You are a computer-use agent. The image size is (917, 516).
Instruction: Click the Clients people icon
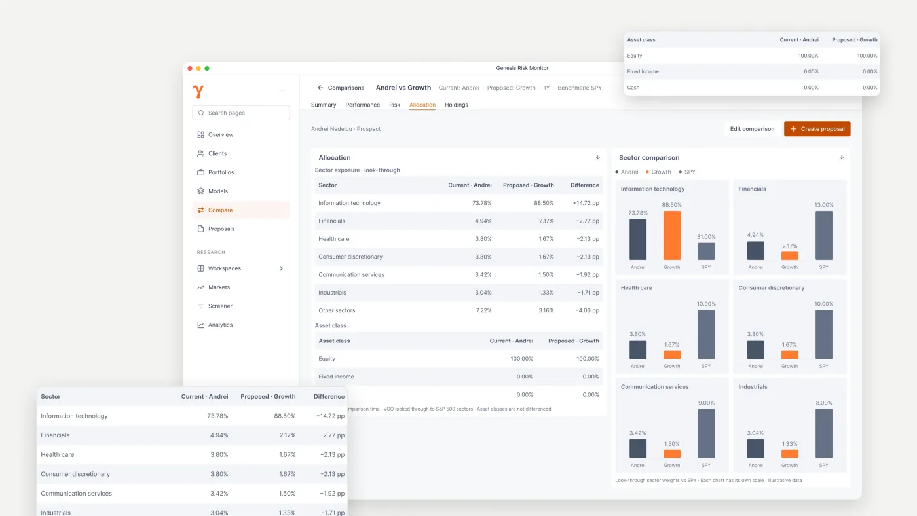(200, 153)
